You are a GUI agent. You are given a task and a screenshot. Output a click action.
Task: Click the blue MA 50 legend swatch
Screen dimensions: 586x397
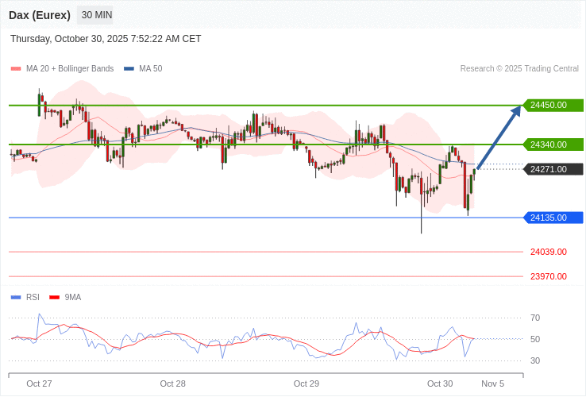(x=129, y=69)
